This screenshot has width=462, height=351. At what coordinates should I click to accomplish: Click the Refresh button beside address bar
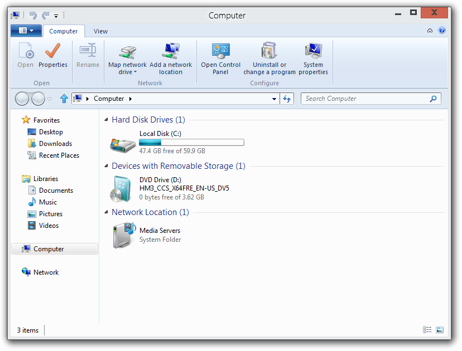click(x=287, y=99)
